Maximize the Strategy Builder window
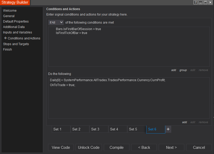 point(205,2)
